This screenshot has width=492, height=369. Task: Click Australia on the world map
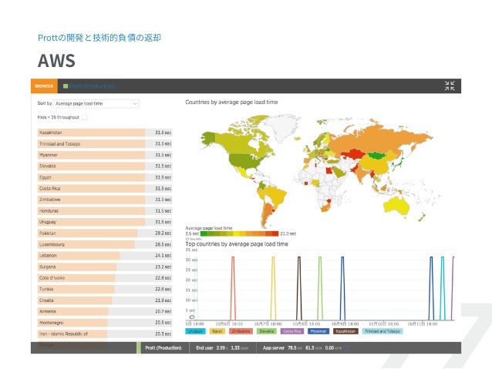(396, 206)
